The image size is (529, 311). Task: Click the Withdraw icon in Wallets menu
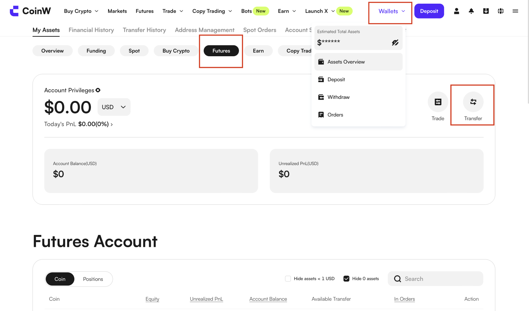click(x=321, y=97)
